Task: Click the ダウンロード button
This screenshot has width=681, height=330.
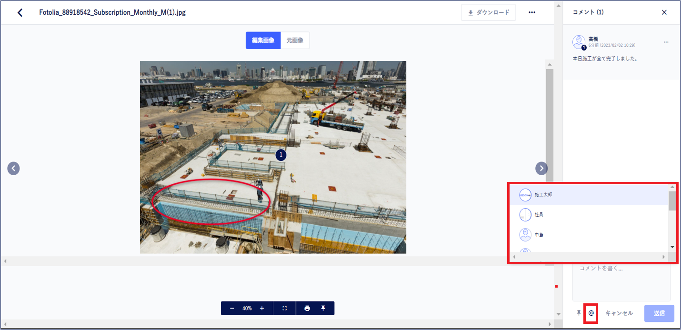Action: pos(488,12)
